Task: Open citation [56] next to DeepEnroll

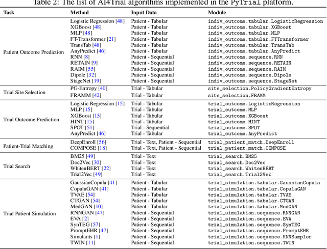Action: [102, 142]
